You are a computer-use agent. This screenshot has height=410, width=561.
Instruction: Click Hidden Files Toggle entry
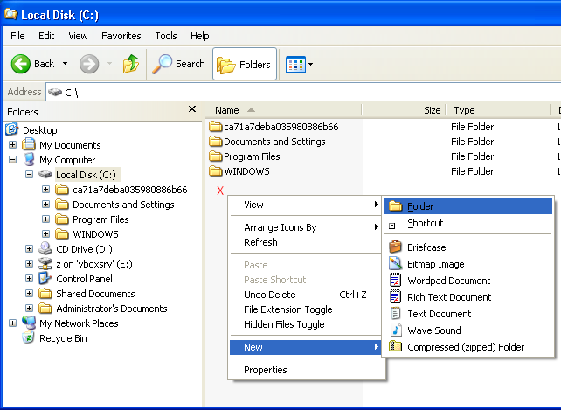coord(306,324)
